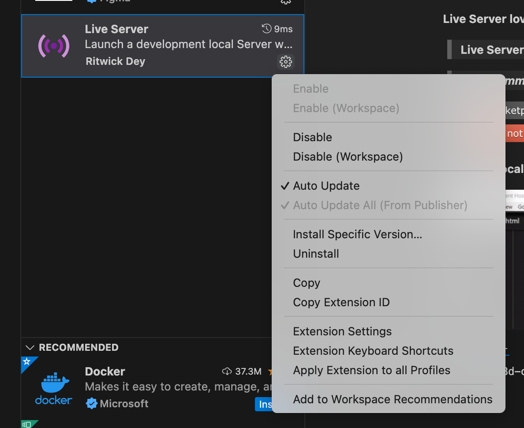
Task: Uncheck Auto Update for Live Server
Action: pyautogui.click(x=326, y=186)
